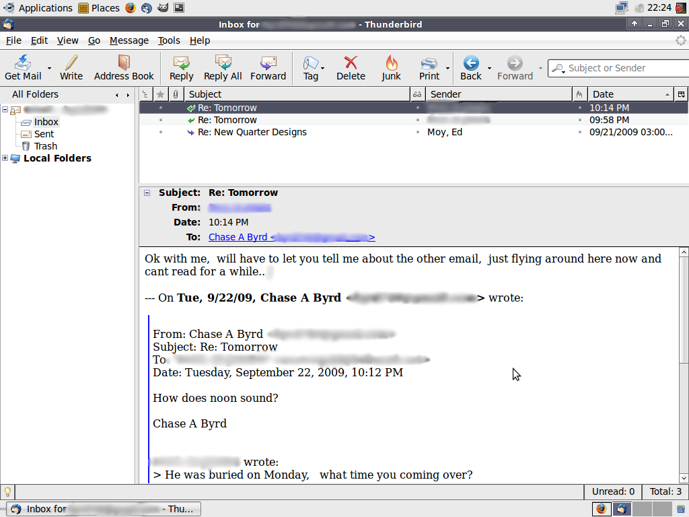Click the Reply All toolbar icon
The height and width of the screenshot is (517, 689).
pyautogui.click(x=223, y=63)
